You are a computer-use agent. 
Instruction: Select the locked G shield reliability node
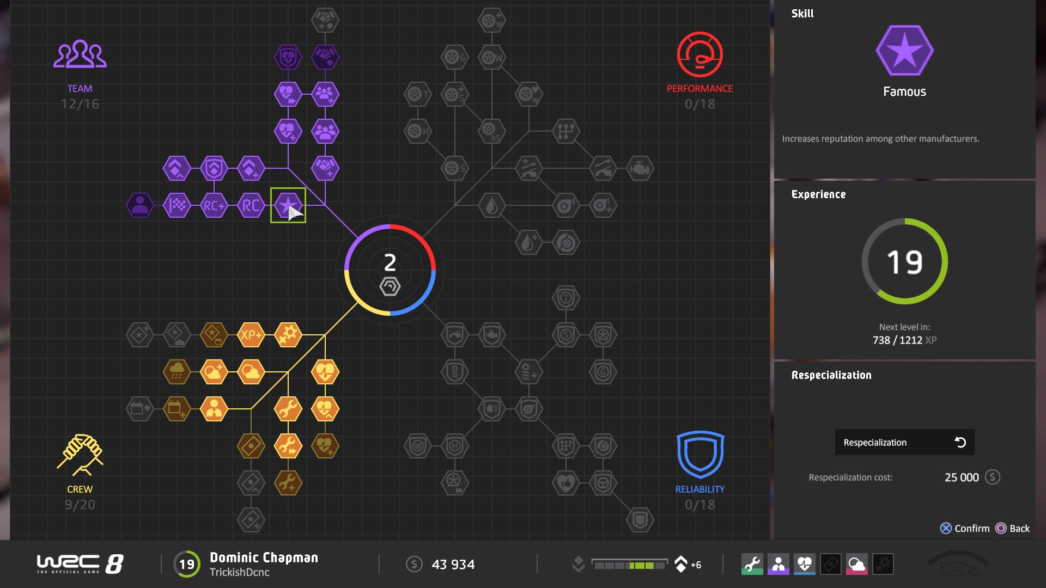(603, 372)
